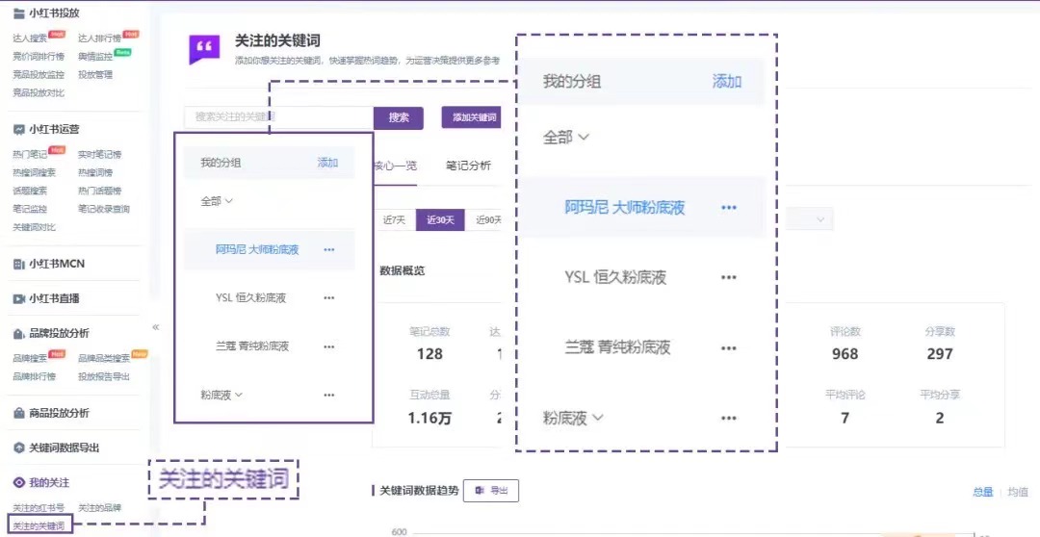The width and height of the screenshot is (1040, 537).
Task: Open more options for 粉底液 group in smaller panel
Action: tap(329, 396)
